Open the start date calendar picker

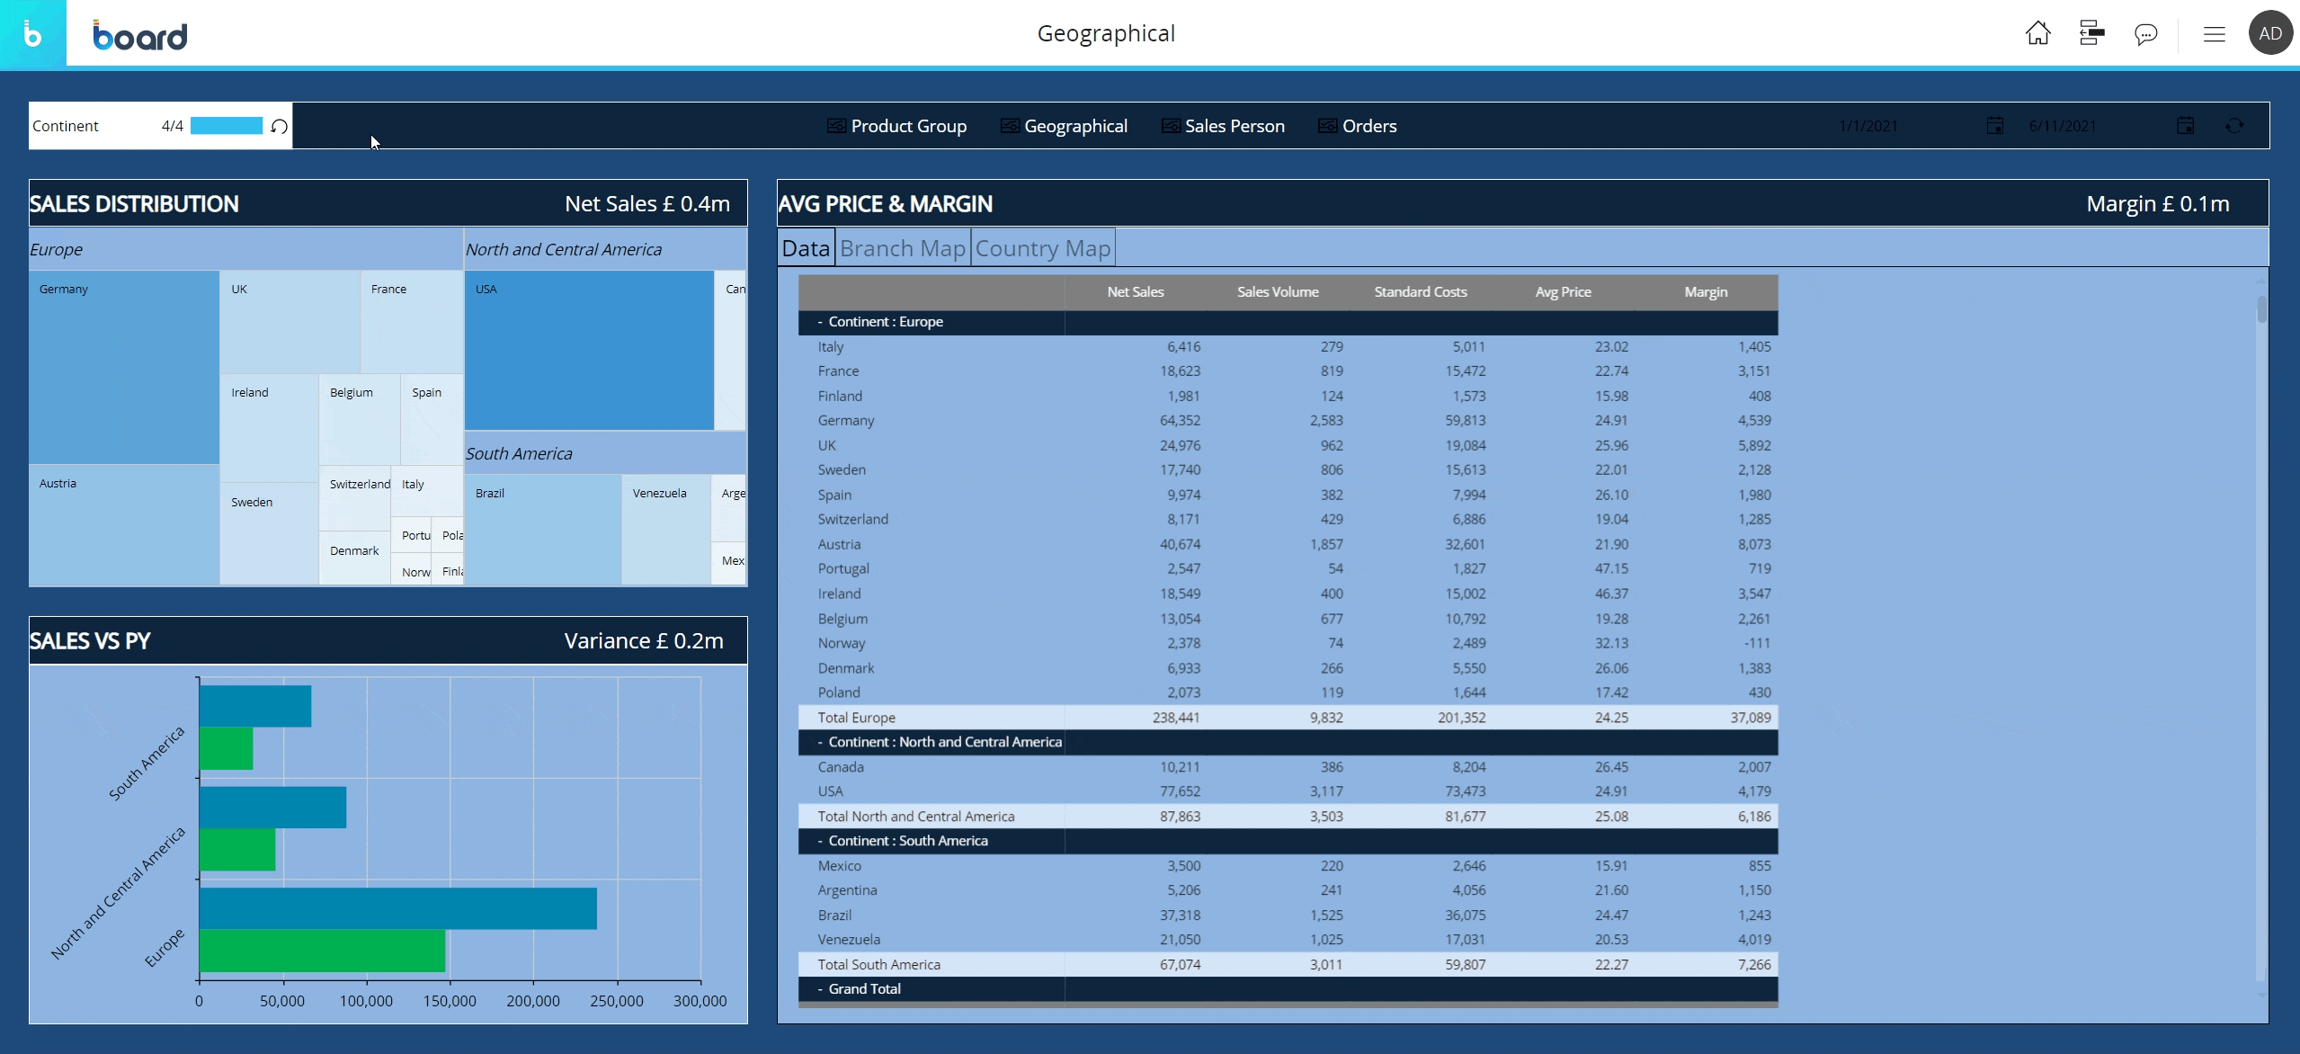click(1994, 126)
